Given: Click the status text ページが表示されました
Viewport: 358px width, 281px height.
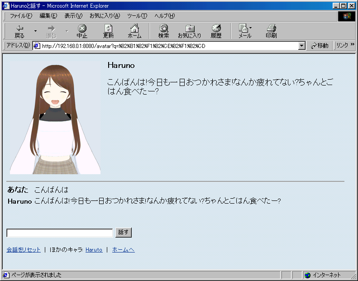Looking at the screenshot, I should click(36, 275).
